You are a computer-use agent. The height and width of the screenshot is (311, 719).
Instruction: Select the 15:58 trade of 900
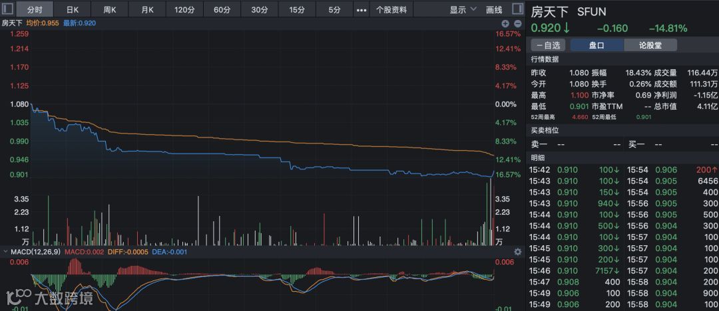tap(672, 293)
